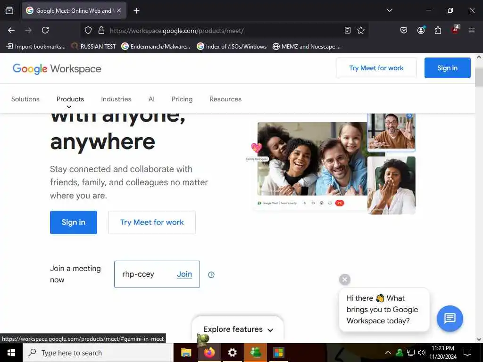Open the List all tabs dropdown arrow
Viewport: 483px width, 362px height.
pyautogui.click(x=389, y=10)
